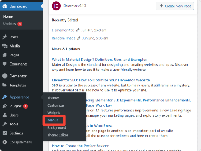
Task: Click the Plugins plug icon
Action: [x=5, y=106]
